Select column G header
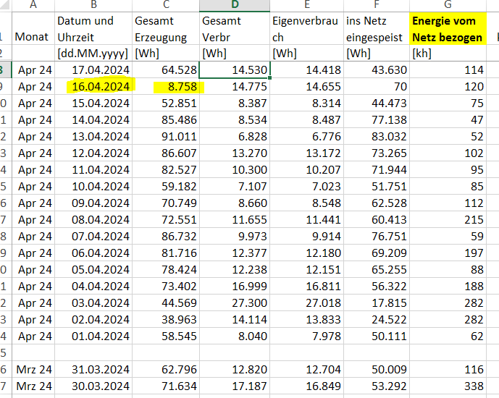This screenshot has width=499, height=398. coord(448,5)
